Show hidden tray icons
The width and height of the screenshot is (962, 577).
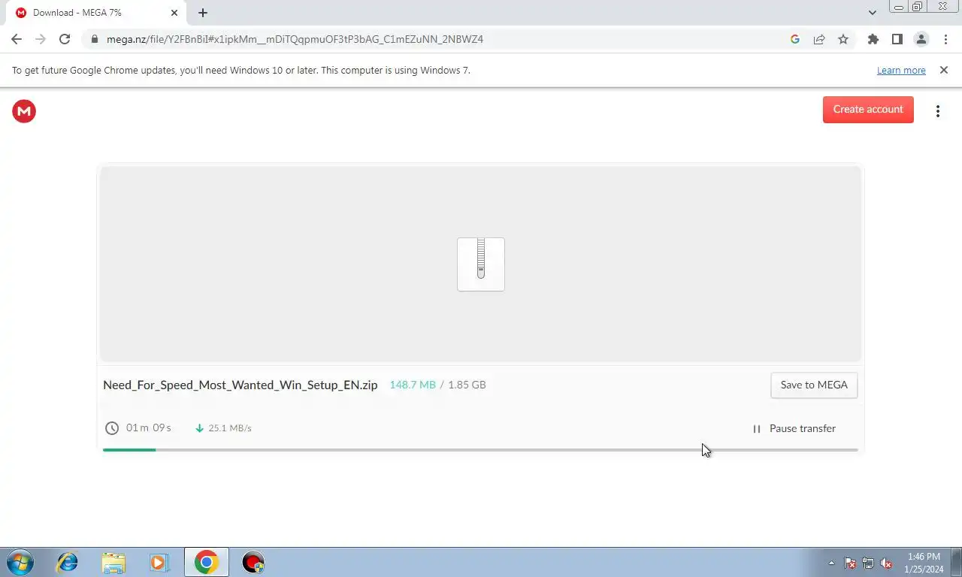pyautogui.click(x=831, y=563)
